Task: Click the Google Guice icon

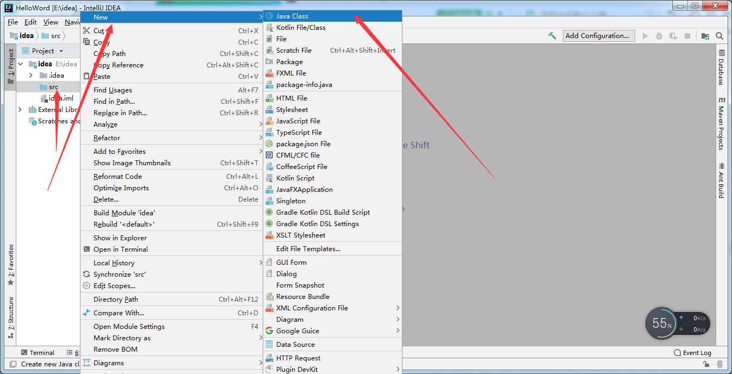Action: pyautogui.click(x=269, y=331)
